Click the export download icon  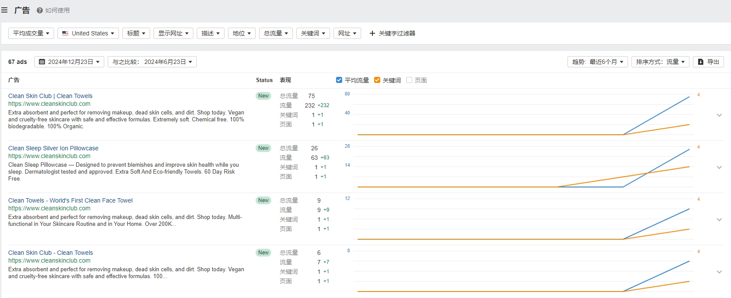tap(701, 62)
